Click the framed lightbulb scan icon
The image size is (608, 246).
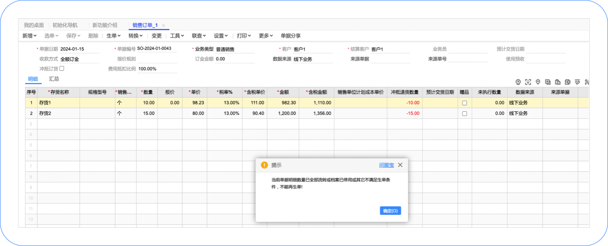528,82
